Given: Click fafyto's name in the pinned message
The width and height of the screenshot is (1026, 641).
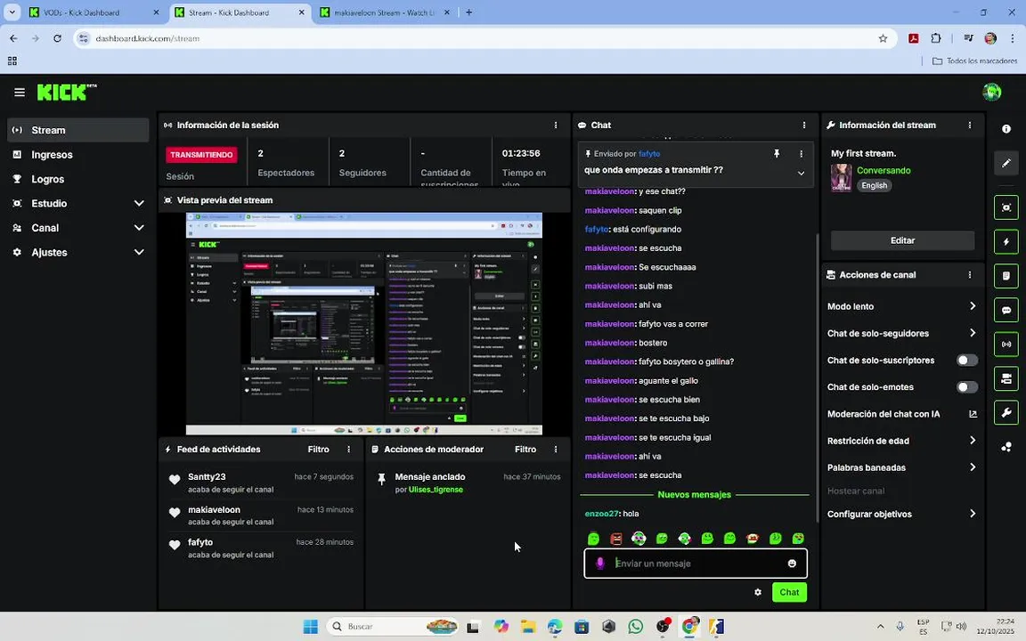Looking at the screenshot, I should point(649,154).
